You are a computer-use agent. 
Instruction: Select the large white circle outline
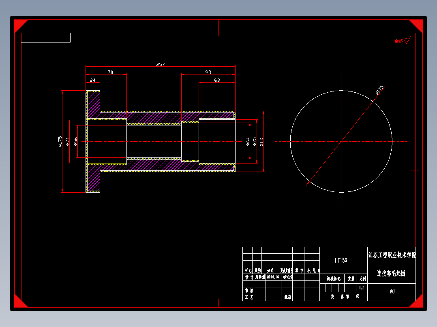click(x=341, y=141)
